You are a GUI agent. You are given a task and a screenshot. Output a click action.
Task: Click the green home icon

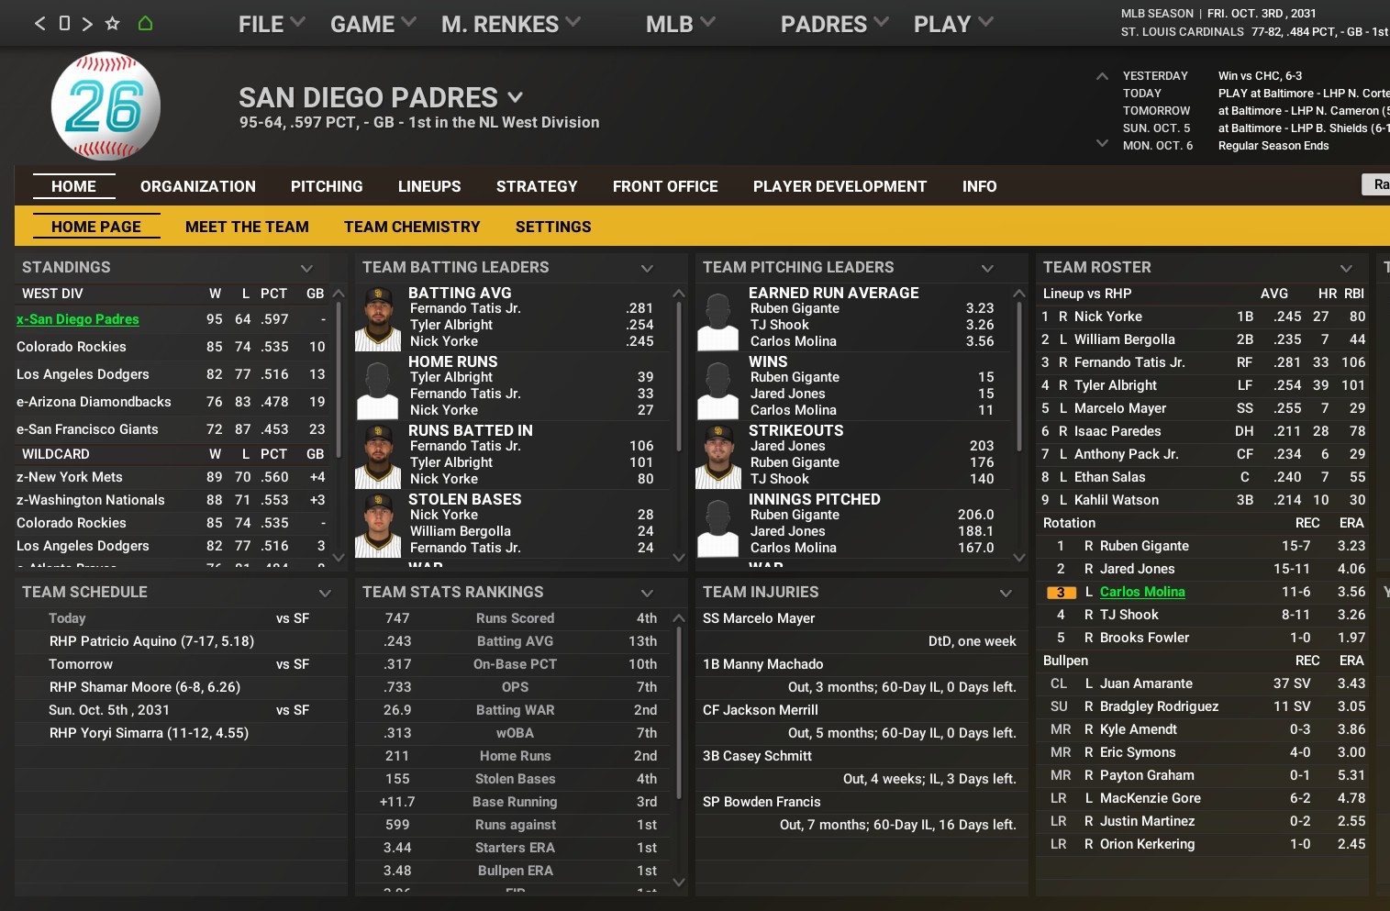point(145,24)
